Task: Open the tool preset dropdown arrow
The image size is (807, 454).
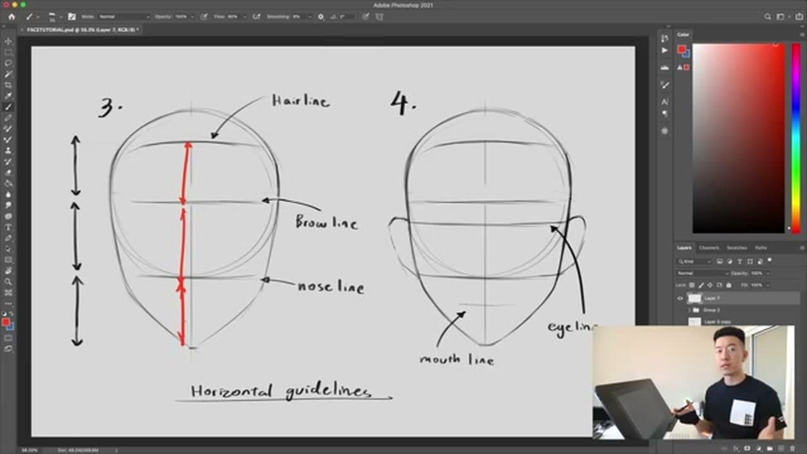Action: pos(38,16)
